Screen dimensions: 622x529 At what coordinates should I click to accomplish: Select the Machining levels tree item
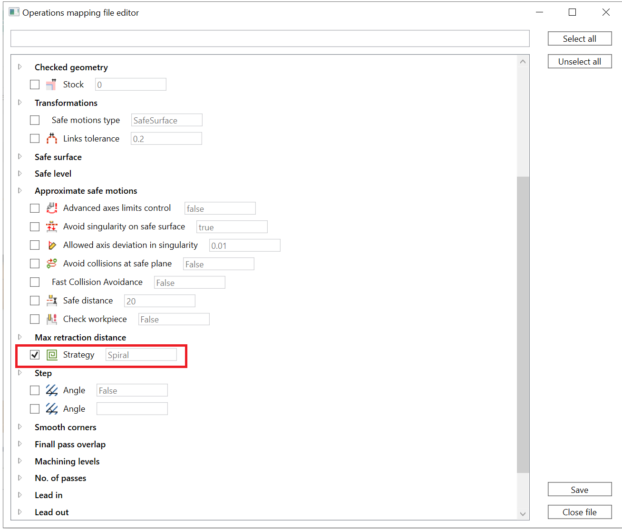(x=67, y=462)
